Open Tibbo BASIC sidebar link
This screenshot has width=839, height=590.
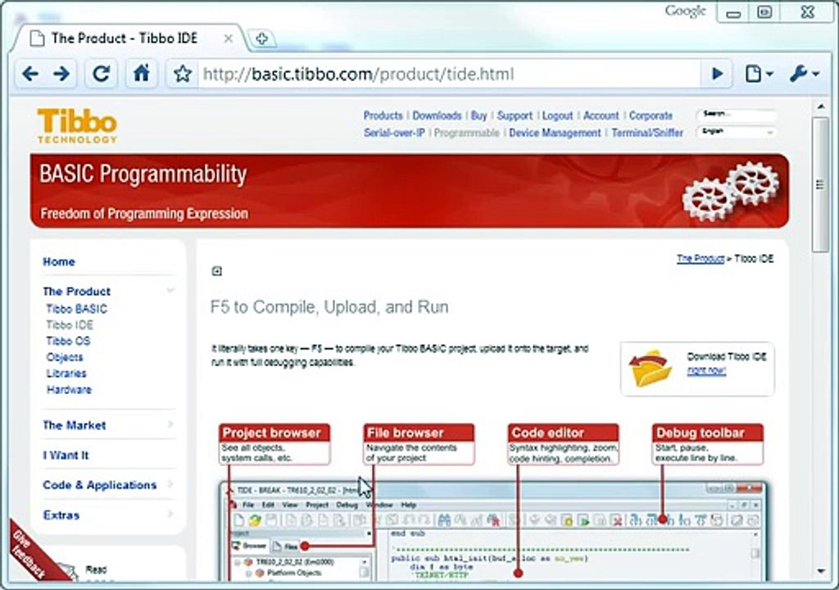point(76,309)
